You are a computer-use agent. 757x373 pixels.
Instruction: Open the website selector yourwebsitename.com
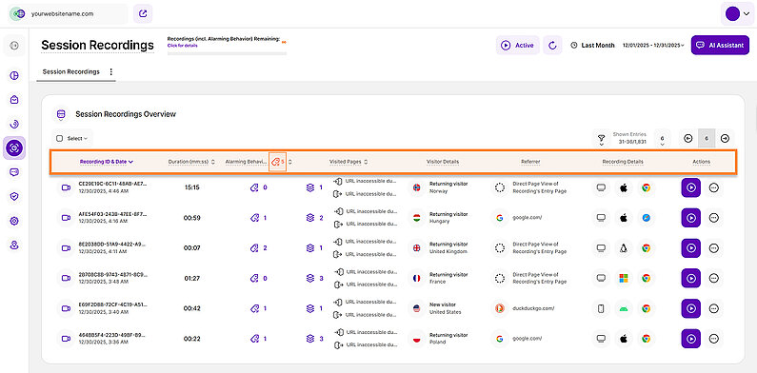68,14
